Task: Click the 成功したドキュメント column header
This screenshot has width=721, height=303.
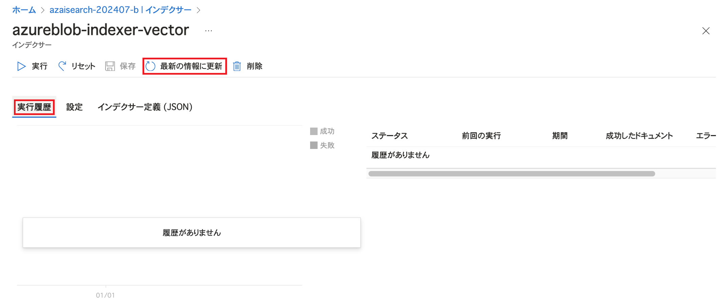Action: tap(639, 136)
